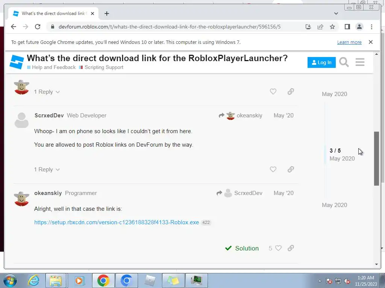The width and height of the screenshot is (385, 288).
Task: Click the bottom May 2020 timeline date
Action: [334, 205]
